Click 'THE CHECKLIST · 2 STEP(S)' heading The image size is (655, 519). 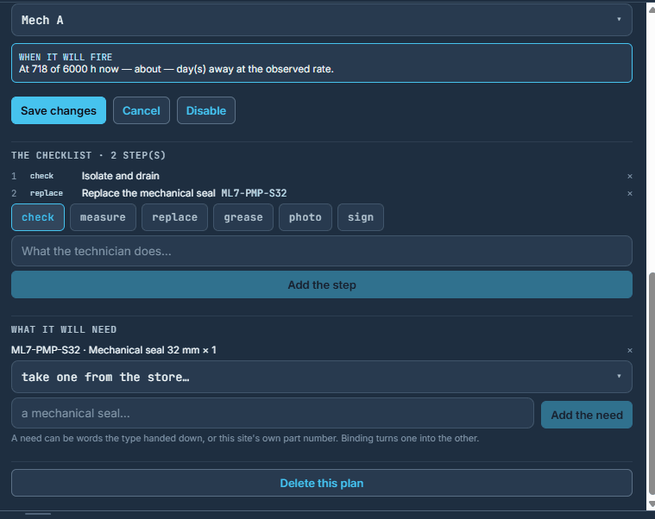(x=88, y=155)
